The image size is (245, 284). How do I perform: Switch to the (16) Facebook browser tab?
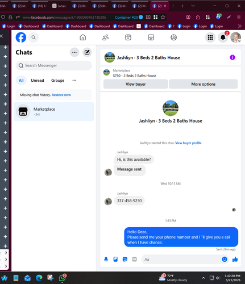(39, 6)
